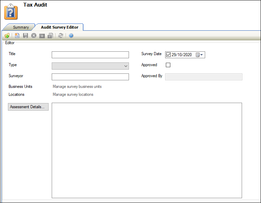Click the Assessment Details button
Screen dimensions: 261x203
[28, 107]
